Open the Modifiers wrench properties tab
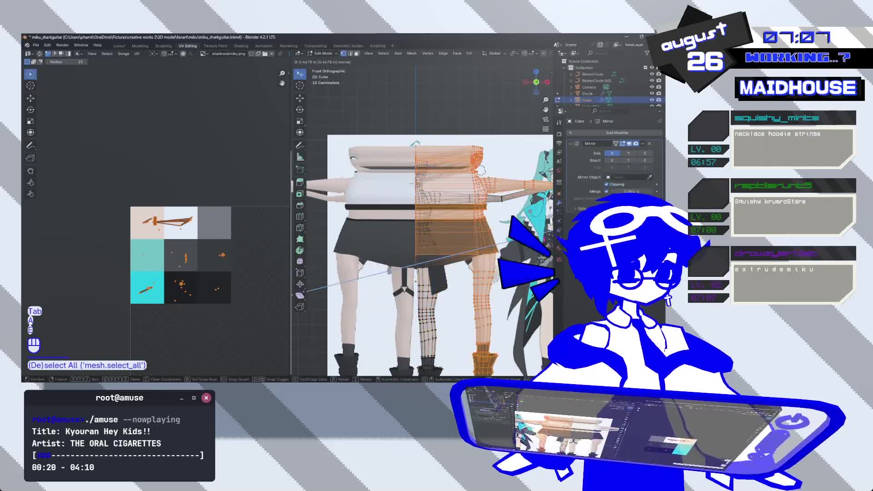Screen dimensions: 873x491 point(559,203)
